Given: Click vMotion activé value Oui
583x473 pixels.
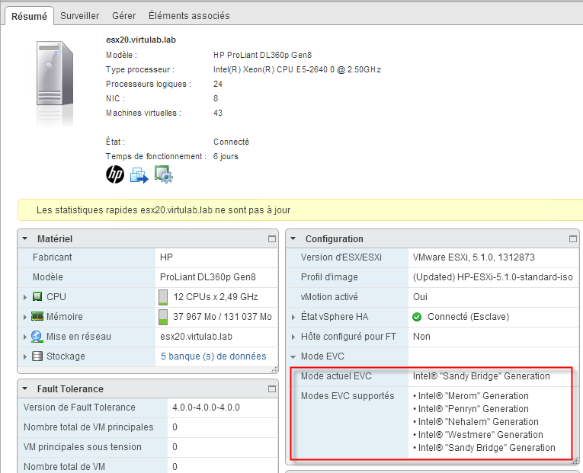Looking at the screenshot, I should (420, 297).
